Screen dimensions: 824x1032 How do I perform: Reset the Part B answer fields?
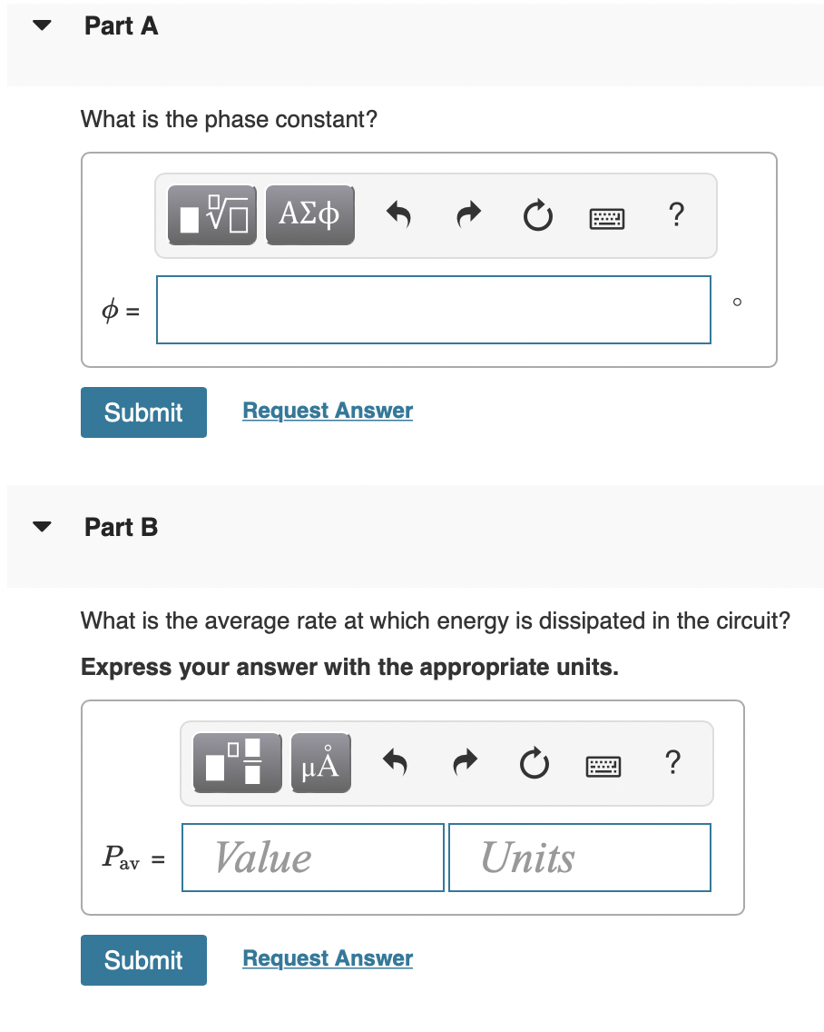click(x=534, y=763)
